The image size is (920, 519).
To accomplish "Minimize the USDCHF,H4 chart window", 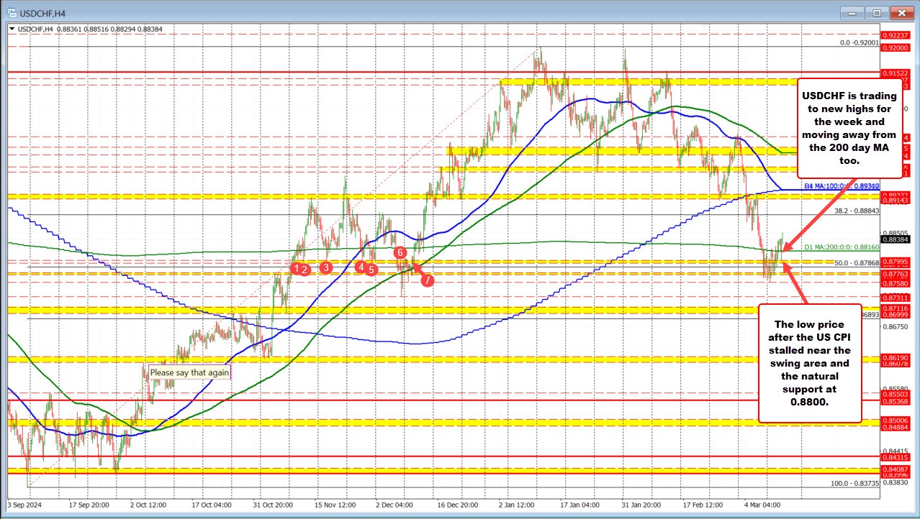I will tap(855, 12).
